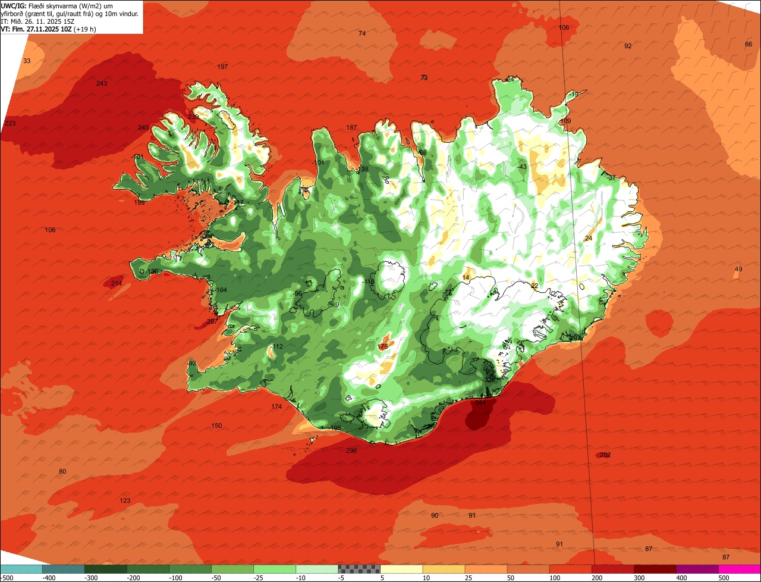Select the 300 to 400 dark red swatch
This screenshot has width=761, height=582.
coord(655,569)
